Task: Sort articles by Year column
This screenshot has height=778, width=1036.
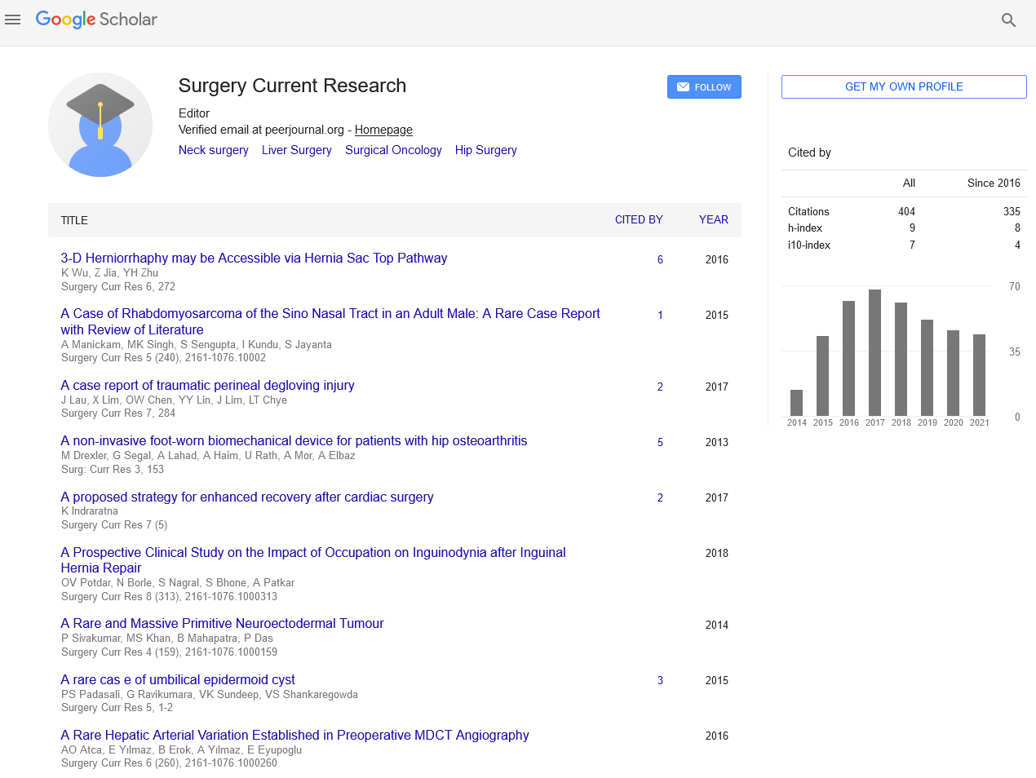Action: [713, 219]
